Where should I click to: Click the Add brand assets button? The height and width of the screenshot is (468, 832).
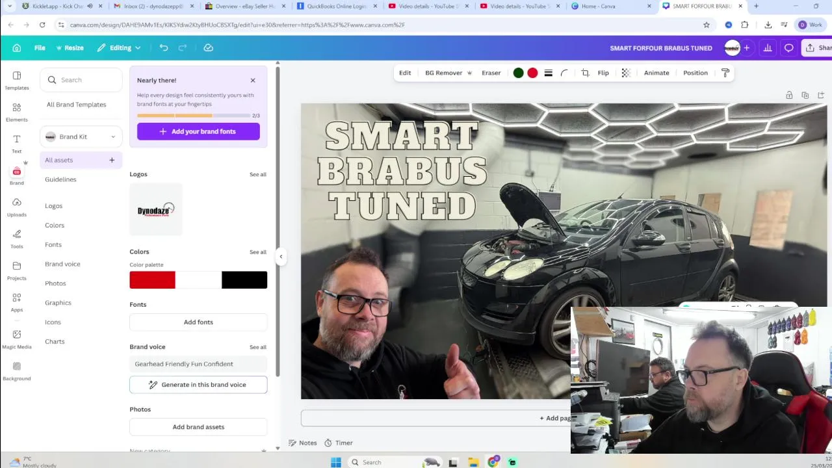pos(198,427)
